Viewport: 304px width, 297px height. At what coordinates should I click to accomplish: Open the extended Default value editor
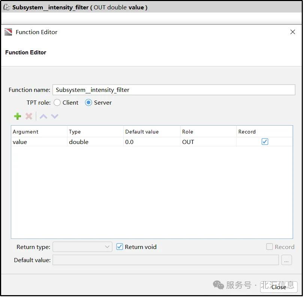286,260
